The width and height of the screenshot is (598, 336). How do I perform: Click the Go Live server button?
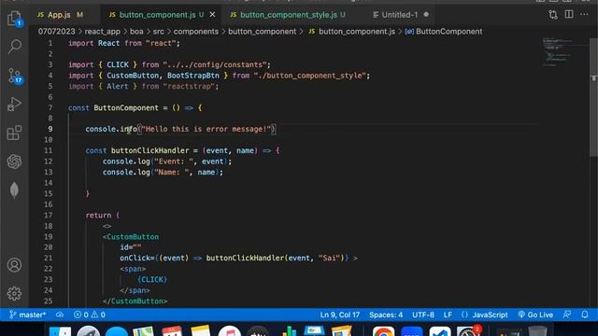(535, 315)
